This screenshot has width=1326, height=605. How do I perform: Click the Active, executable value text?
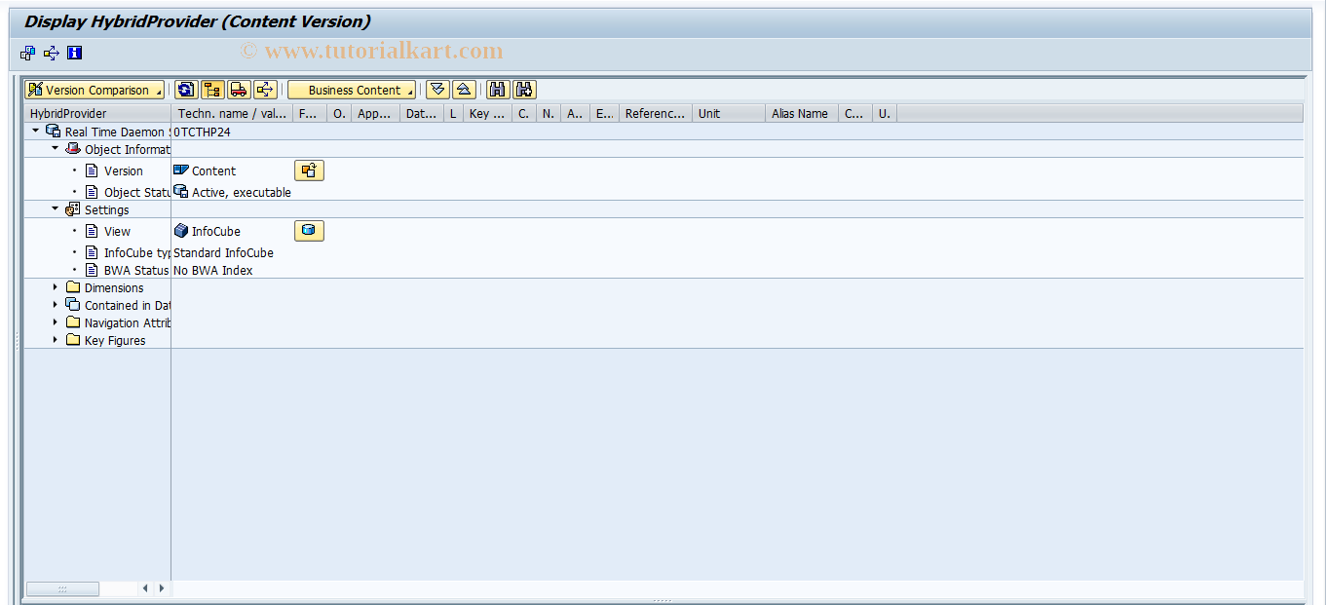click(242, 192)
